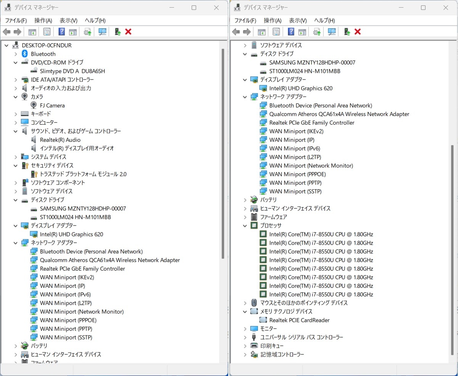Select トラステッド プラットフォーム モジュール 2.0 device

coord(83,174)
